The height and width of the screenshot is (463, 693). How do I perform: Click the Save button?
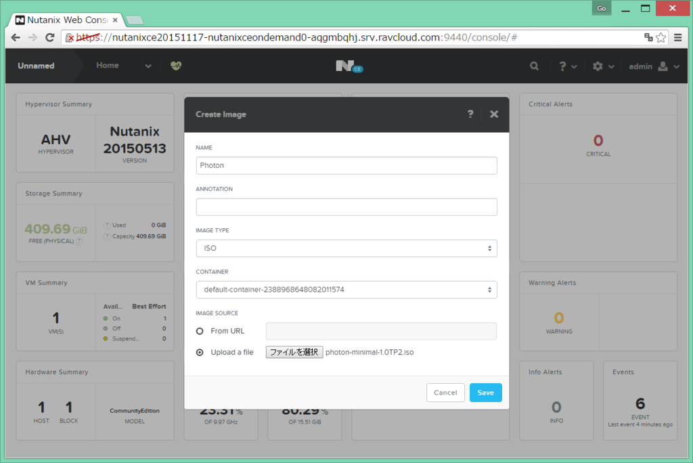click(485, 393)
